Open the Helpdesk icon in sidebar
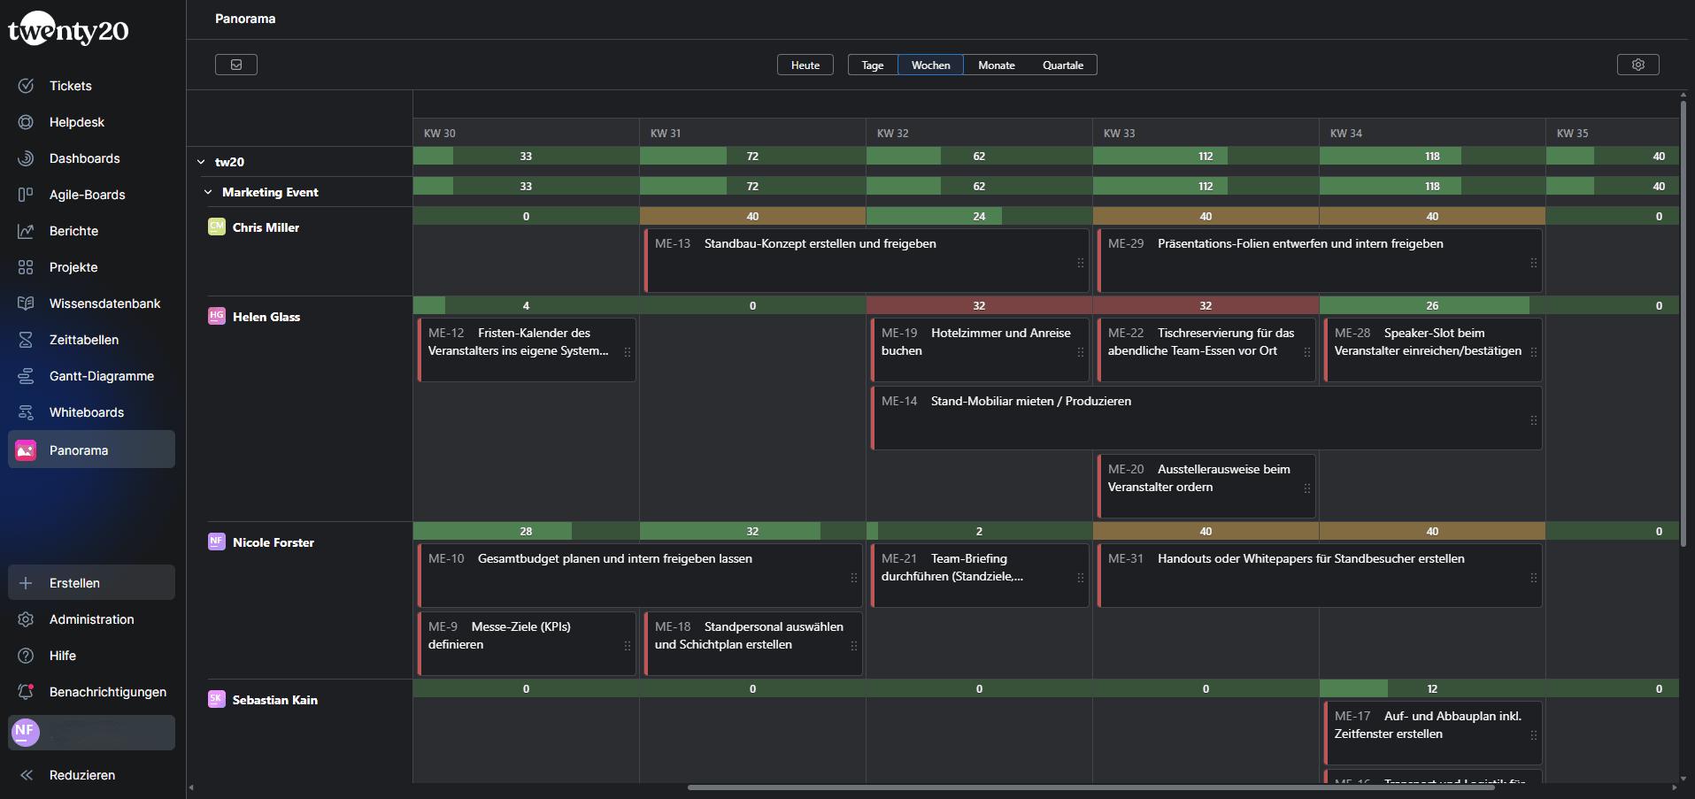 pyautogui.click(x=26, y=122)
